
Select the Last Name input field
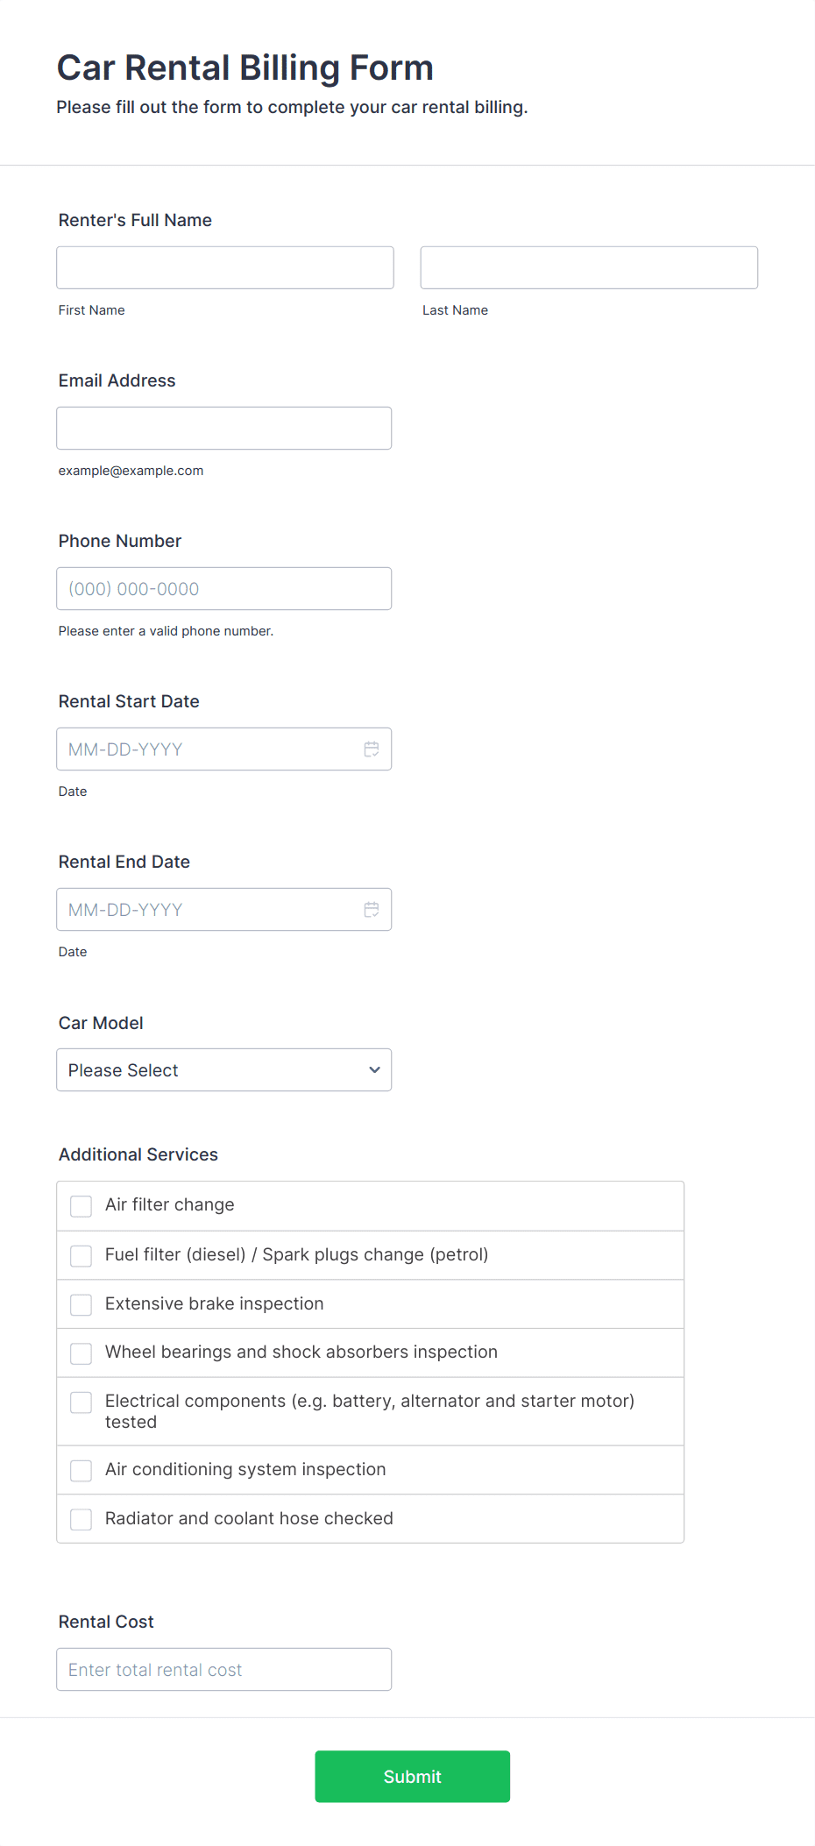[588, 266]
